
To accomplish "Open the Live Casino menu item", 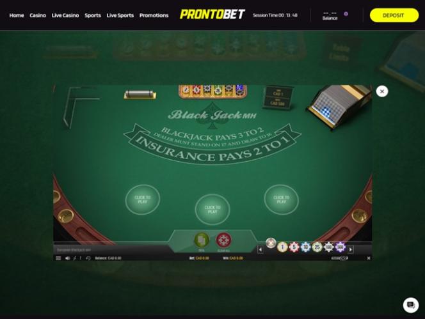I will (65, 15).
